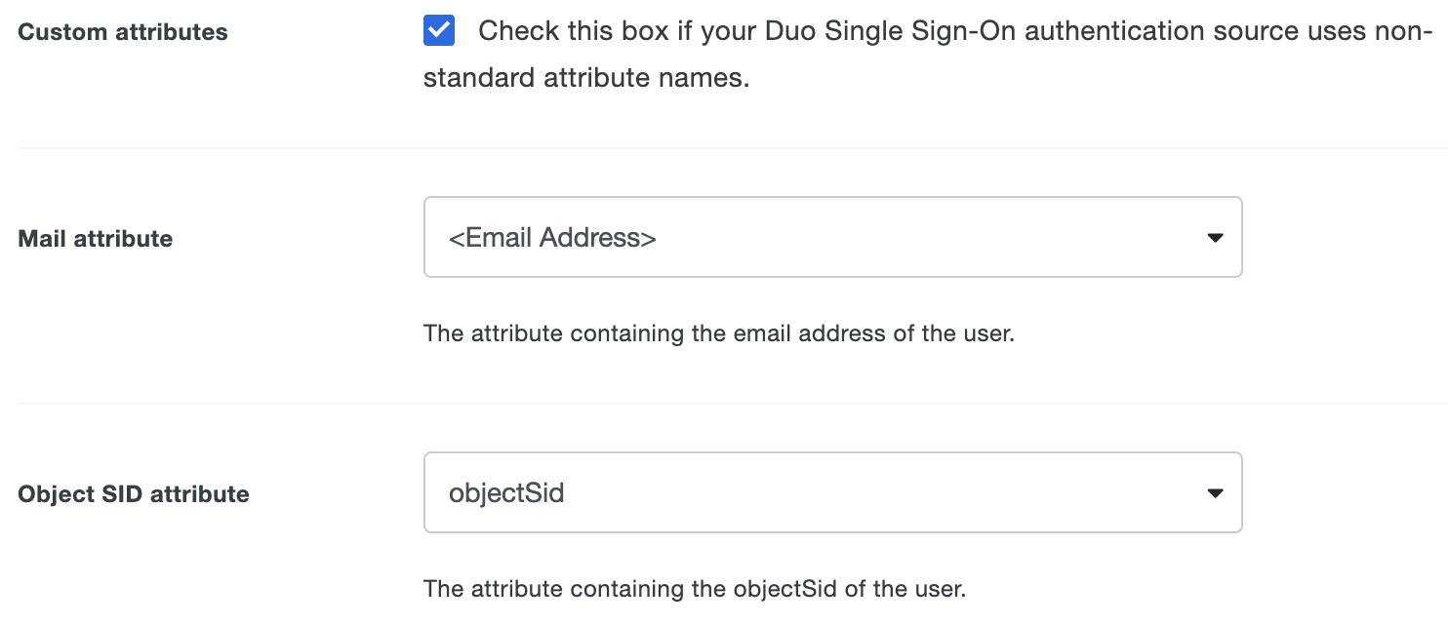Select the objectSid value in the dropdown

click(x=506, y=492)
